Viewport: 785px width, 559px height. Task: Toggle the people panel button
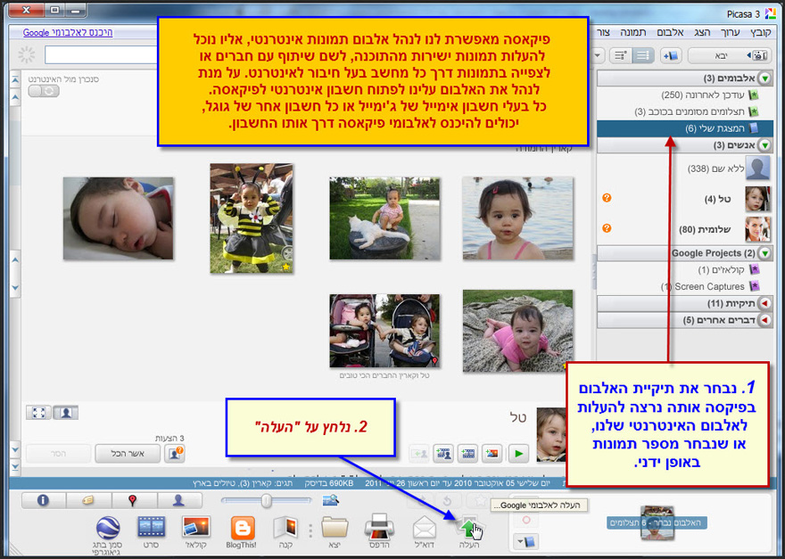pyautogui.click(x=179, y=500)
